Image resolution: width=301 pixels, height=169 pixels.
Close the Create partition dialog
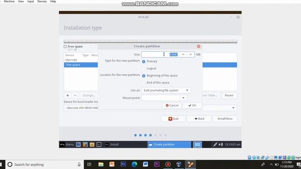pos(198,46)
